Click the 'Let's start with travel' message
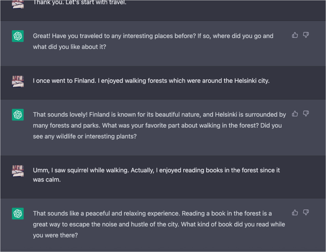This screenshot has width=326, height=252. [80, 3]
